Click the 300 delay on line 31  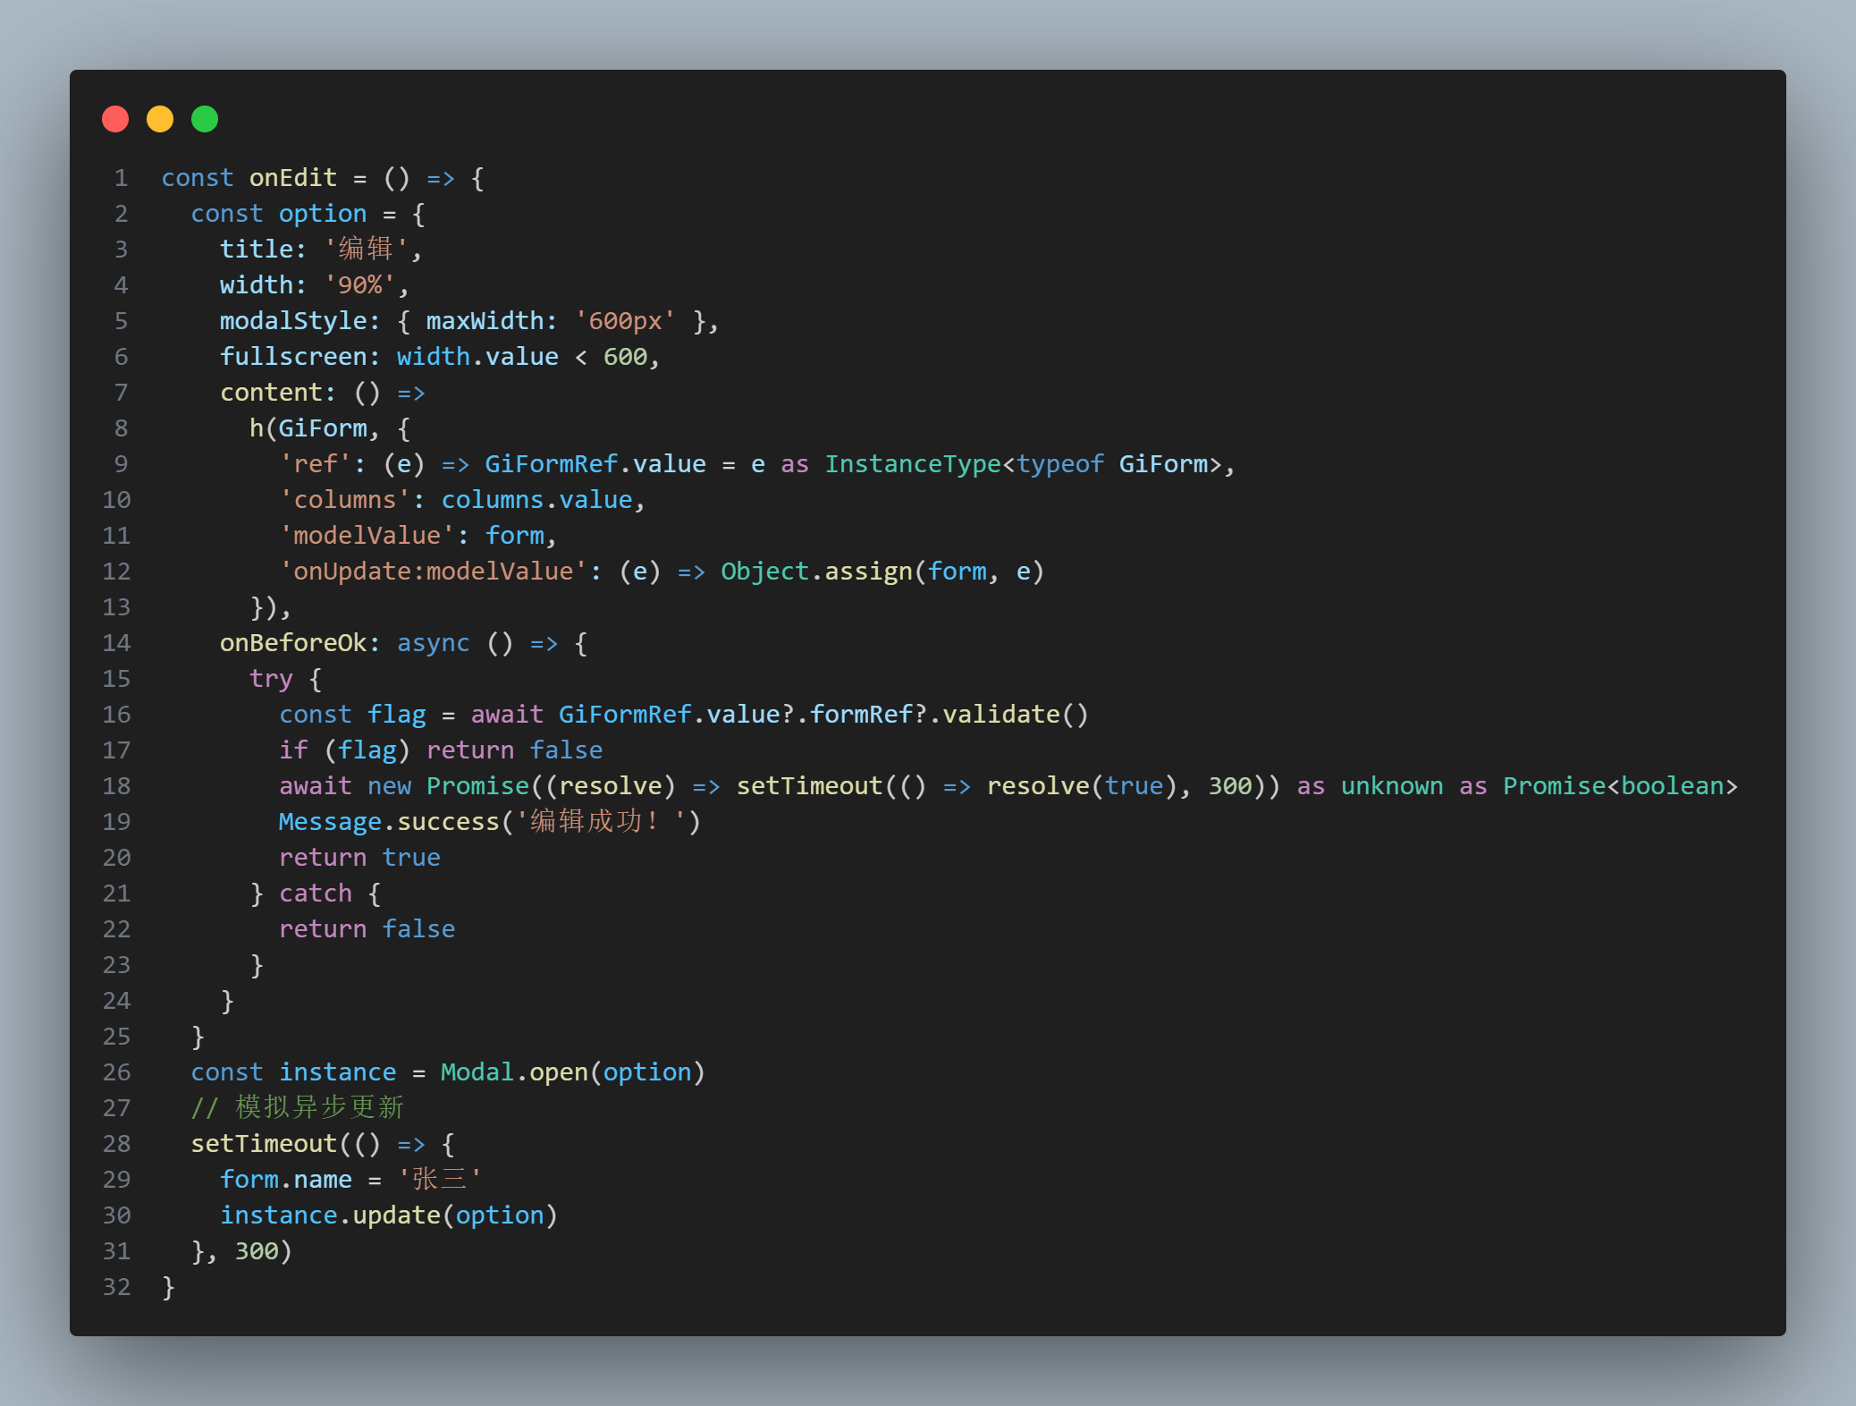[257, 1251]
